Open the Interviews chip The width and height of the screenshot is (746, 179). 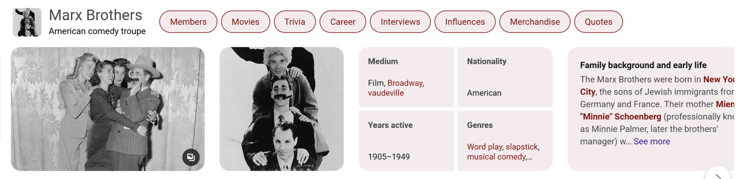tap(401, 22)
